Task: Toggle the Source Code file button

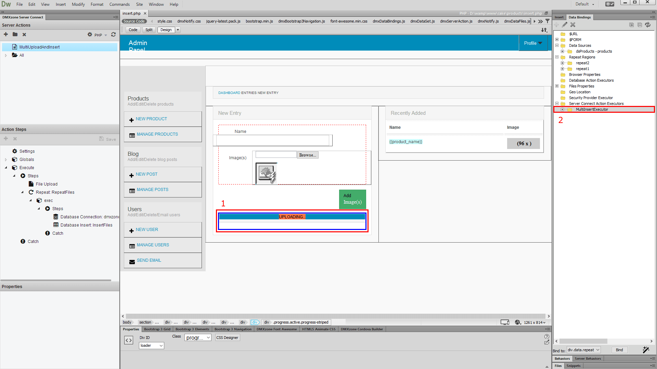Action: [134, 21]
